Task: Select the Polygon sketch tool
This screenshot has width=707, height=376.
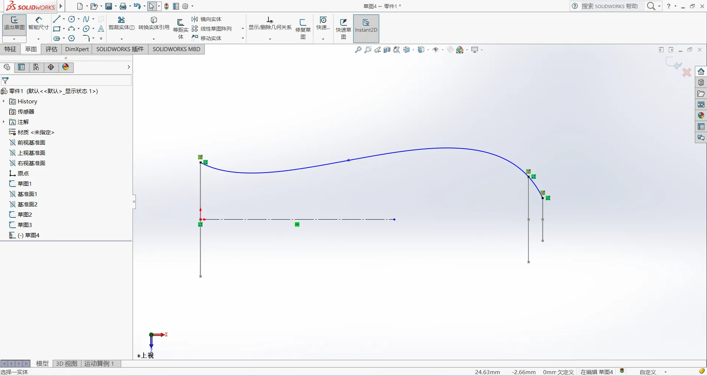Action: (x=71, y=38)
